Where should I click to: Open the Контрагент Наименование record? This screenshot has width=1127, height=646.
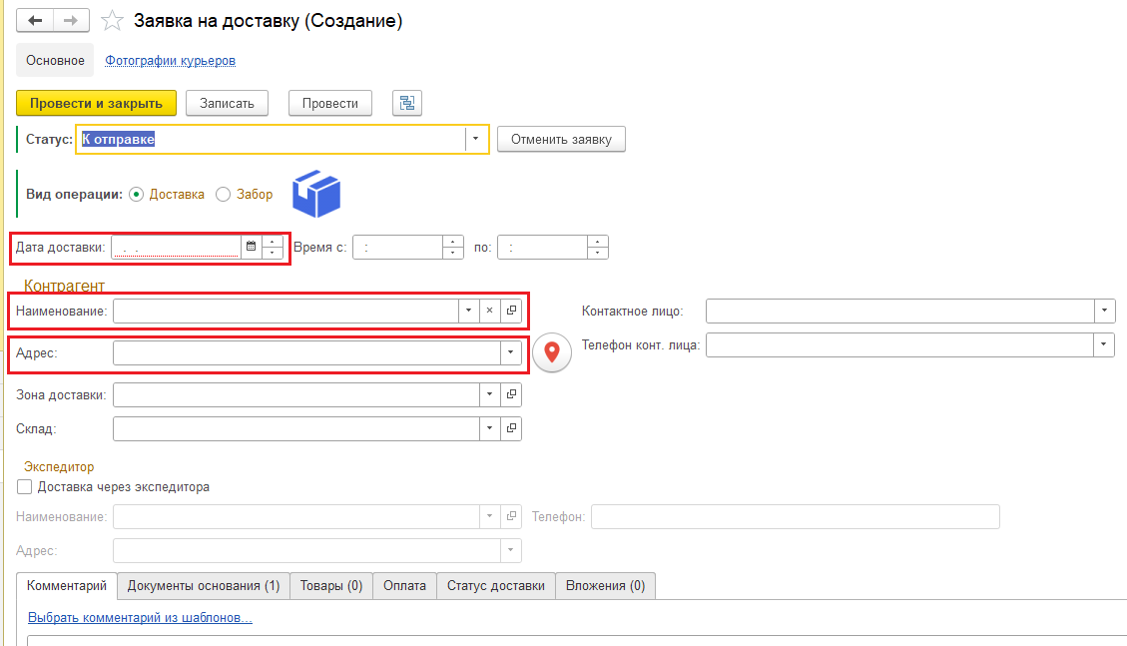511,311
